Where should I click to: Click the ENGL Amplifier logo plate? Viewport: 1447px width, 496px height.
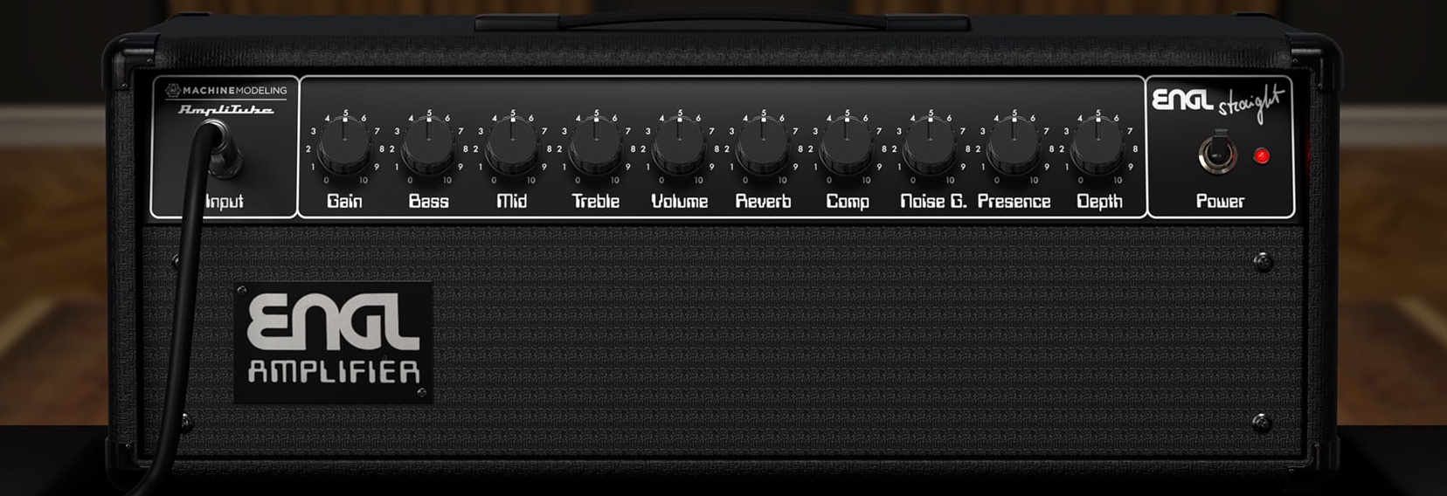pyautogui.click(x=333, y=342)
